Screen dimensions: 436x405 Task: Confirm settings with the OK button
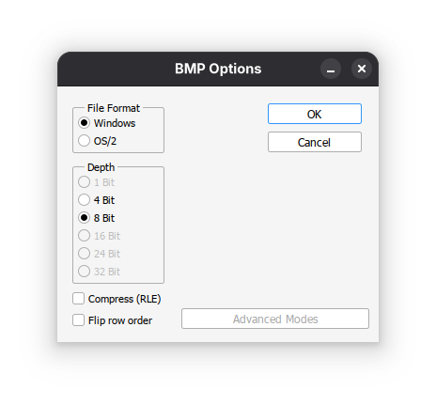315,114
